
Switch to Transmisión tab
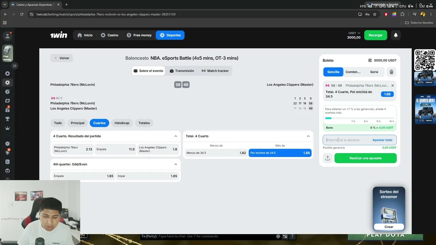pos(182,71)
